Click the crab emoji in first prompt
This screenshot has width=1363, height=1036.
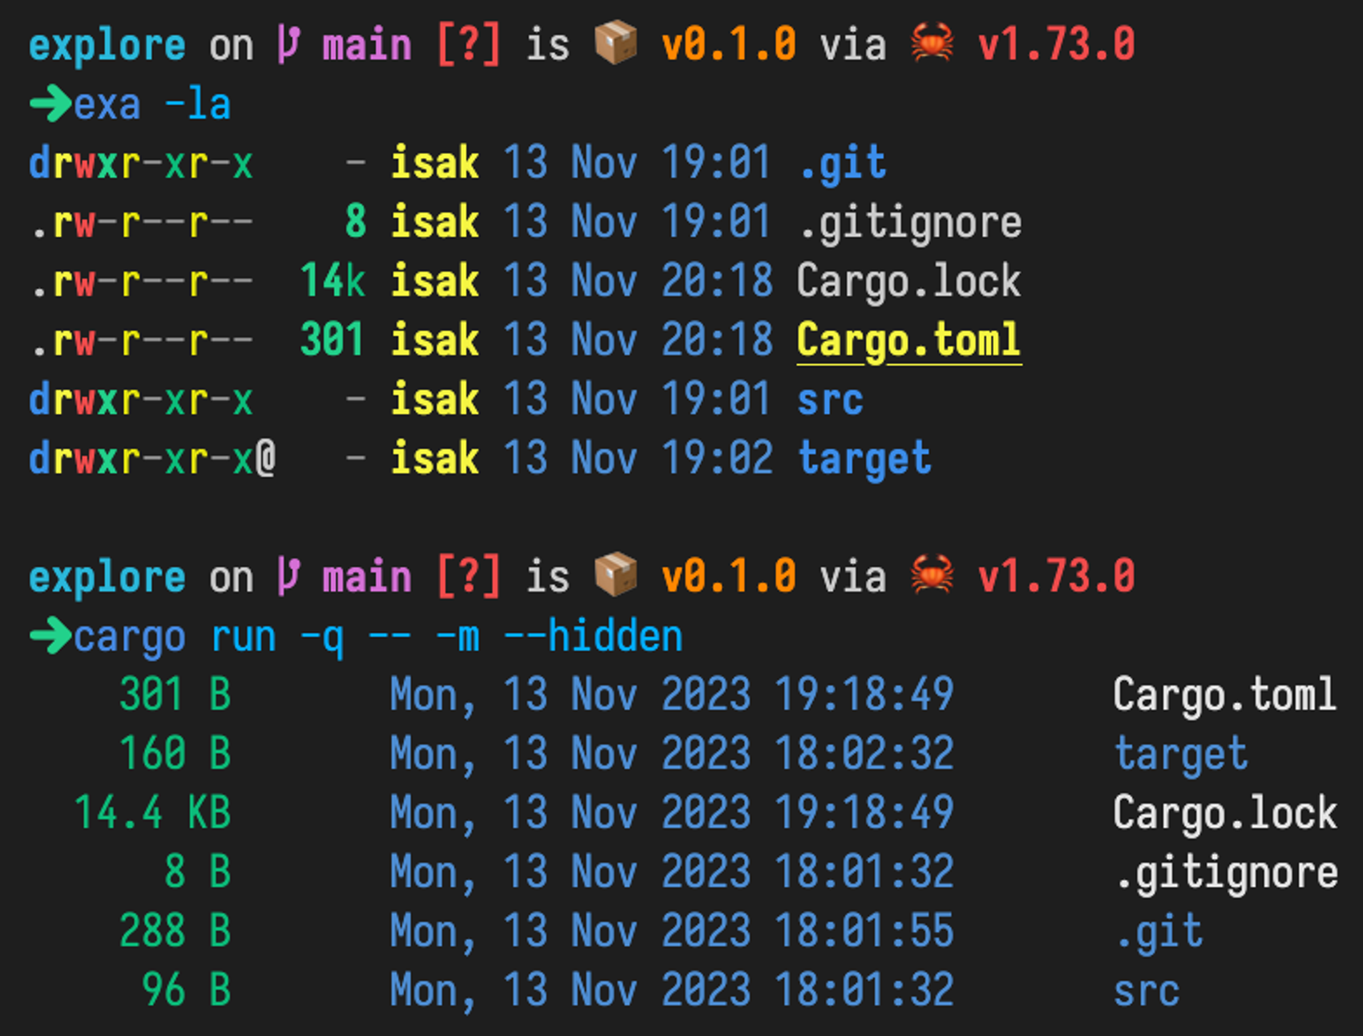(x=932, y=43)
